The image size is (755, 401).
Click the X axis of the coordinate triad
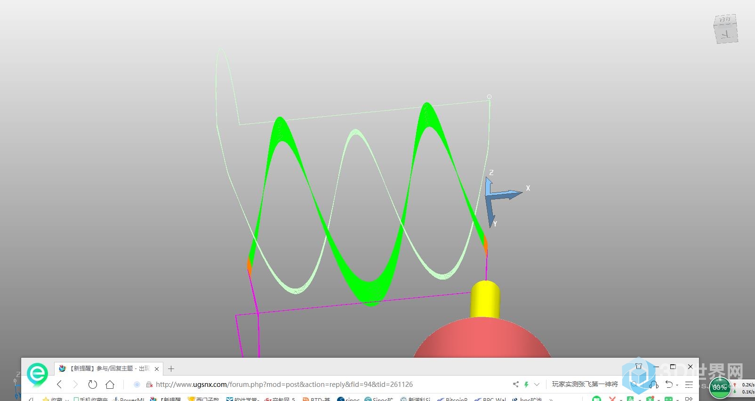point(506,193)
